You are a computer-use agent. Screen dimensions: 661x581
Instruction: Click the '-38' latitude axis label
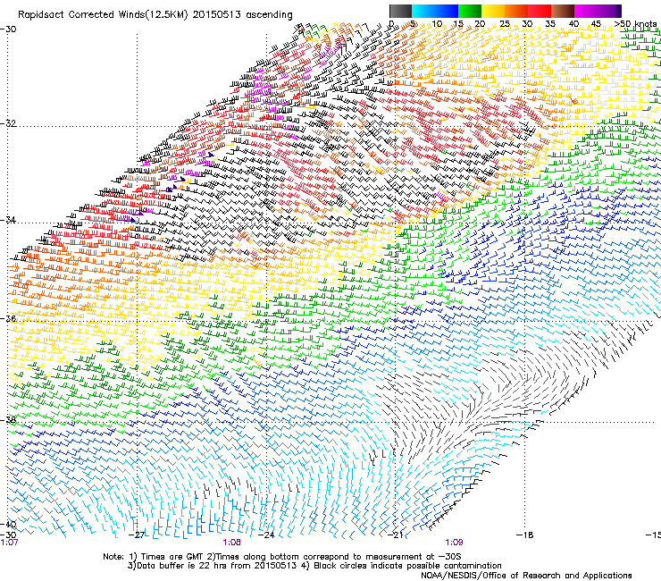8,420
